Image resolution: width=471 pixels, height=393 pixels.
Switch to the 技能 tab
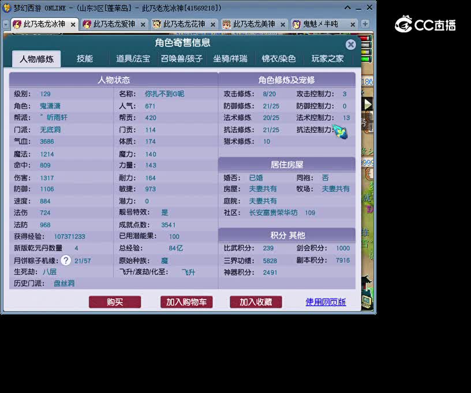click(x=85, y=58)
